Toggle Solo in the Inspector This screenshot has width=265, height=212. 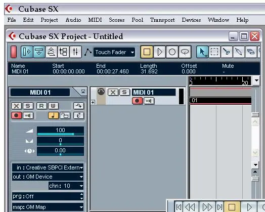[x=28, y=106]
